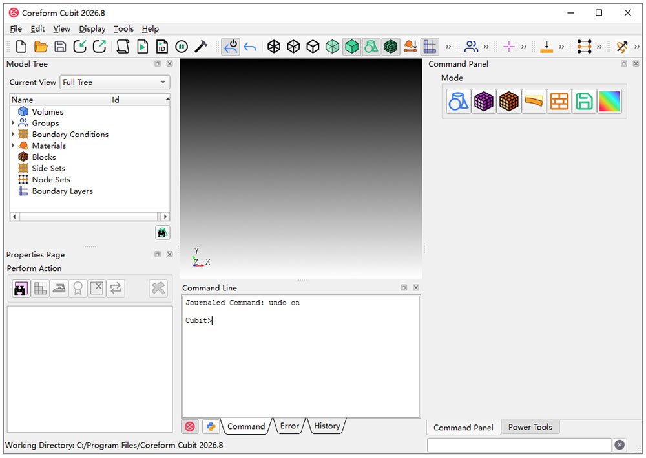646x458 pixels.
Task: Click the orange boundary condition display icon
Action: (x=410, y=47)
